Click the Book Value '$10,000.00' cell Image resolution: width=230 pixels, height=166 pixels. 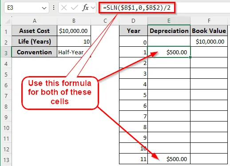pyautogui.click(x=209, y=41)
